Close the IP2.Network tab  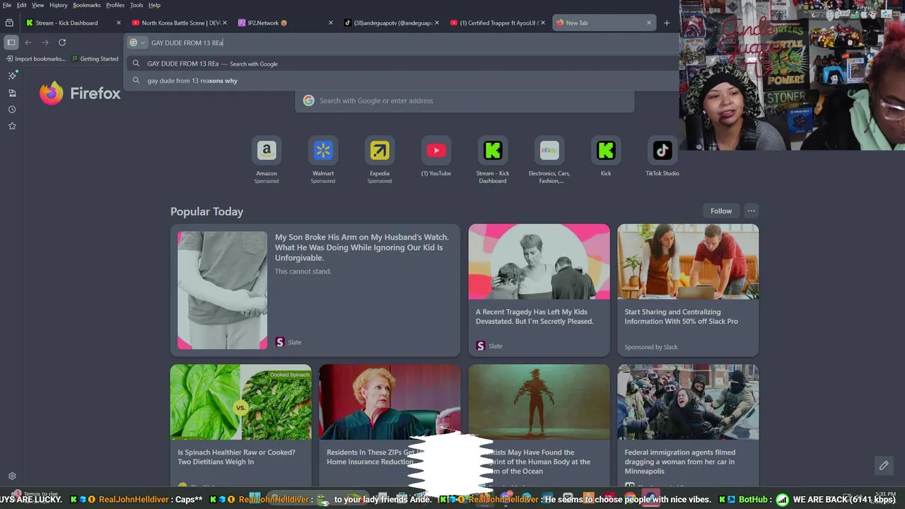330,23
